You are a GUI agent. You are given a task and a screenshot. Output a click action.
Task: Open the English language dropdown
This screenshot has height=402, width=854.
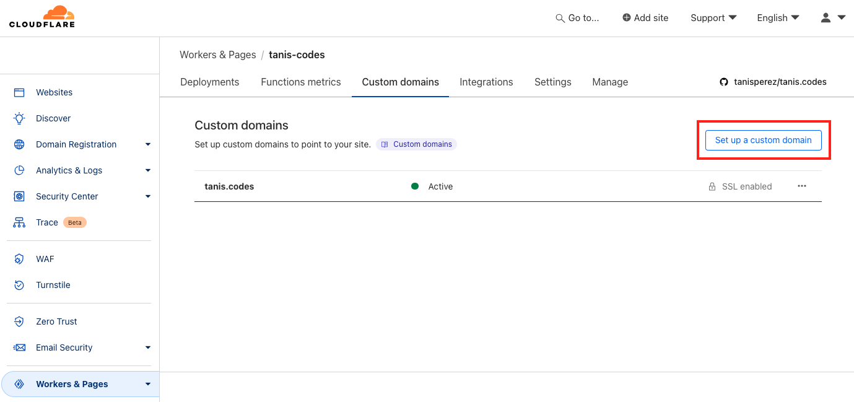(x=777, y=18)
